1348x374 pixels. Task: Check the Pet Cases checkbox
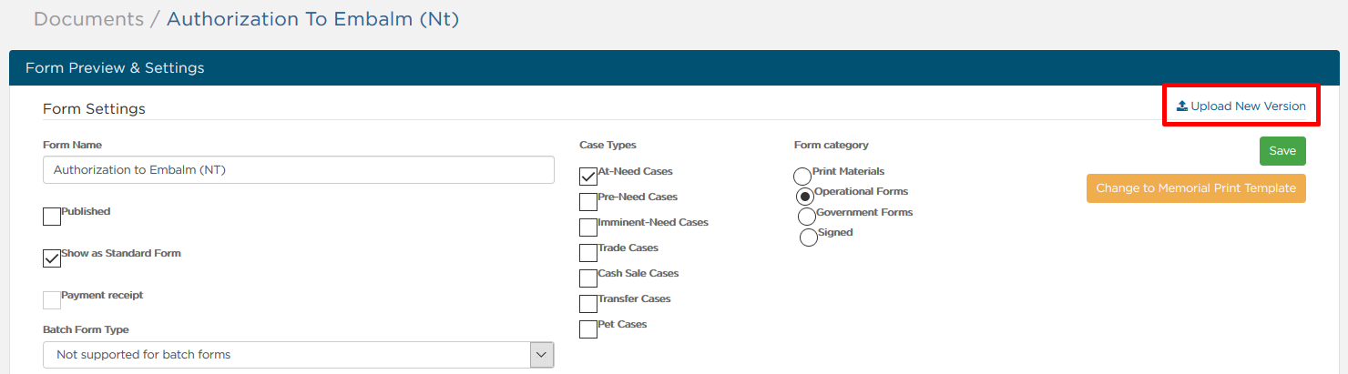coord(588,329)
